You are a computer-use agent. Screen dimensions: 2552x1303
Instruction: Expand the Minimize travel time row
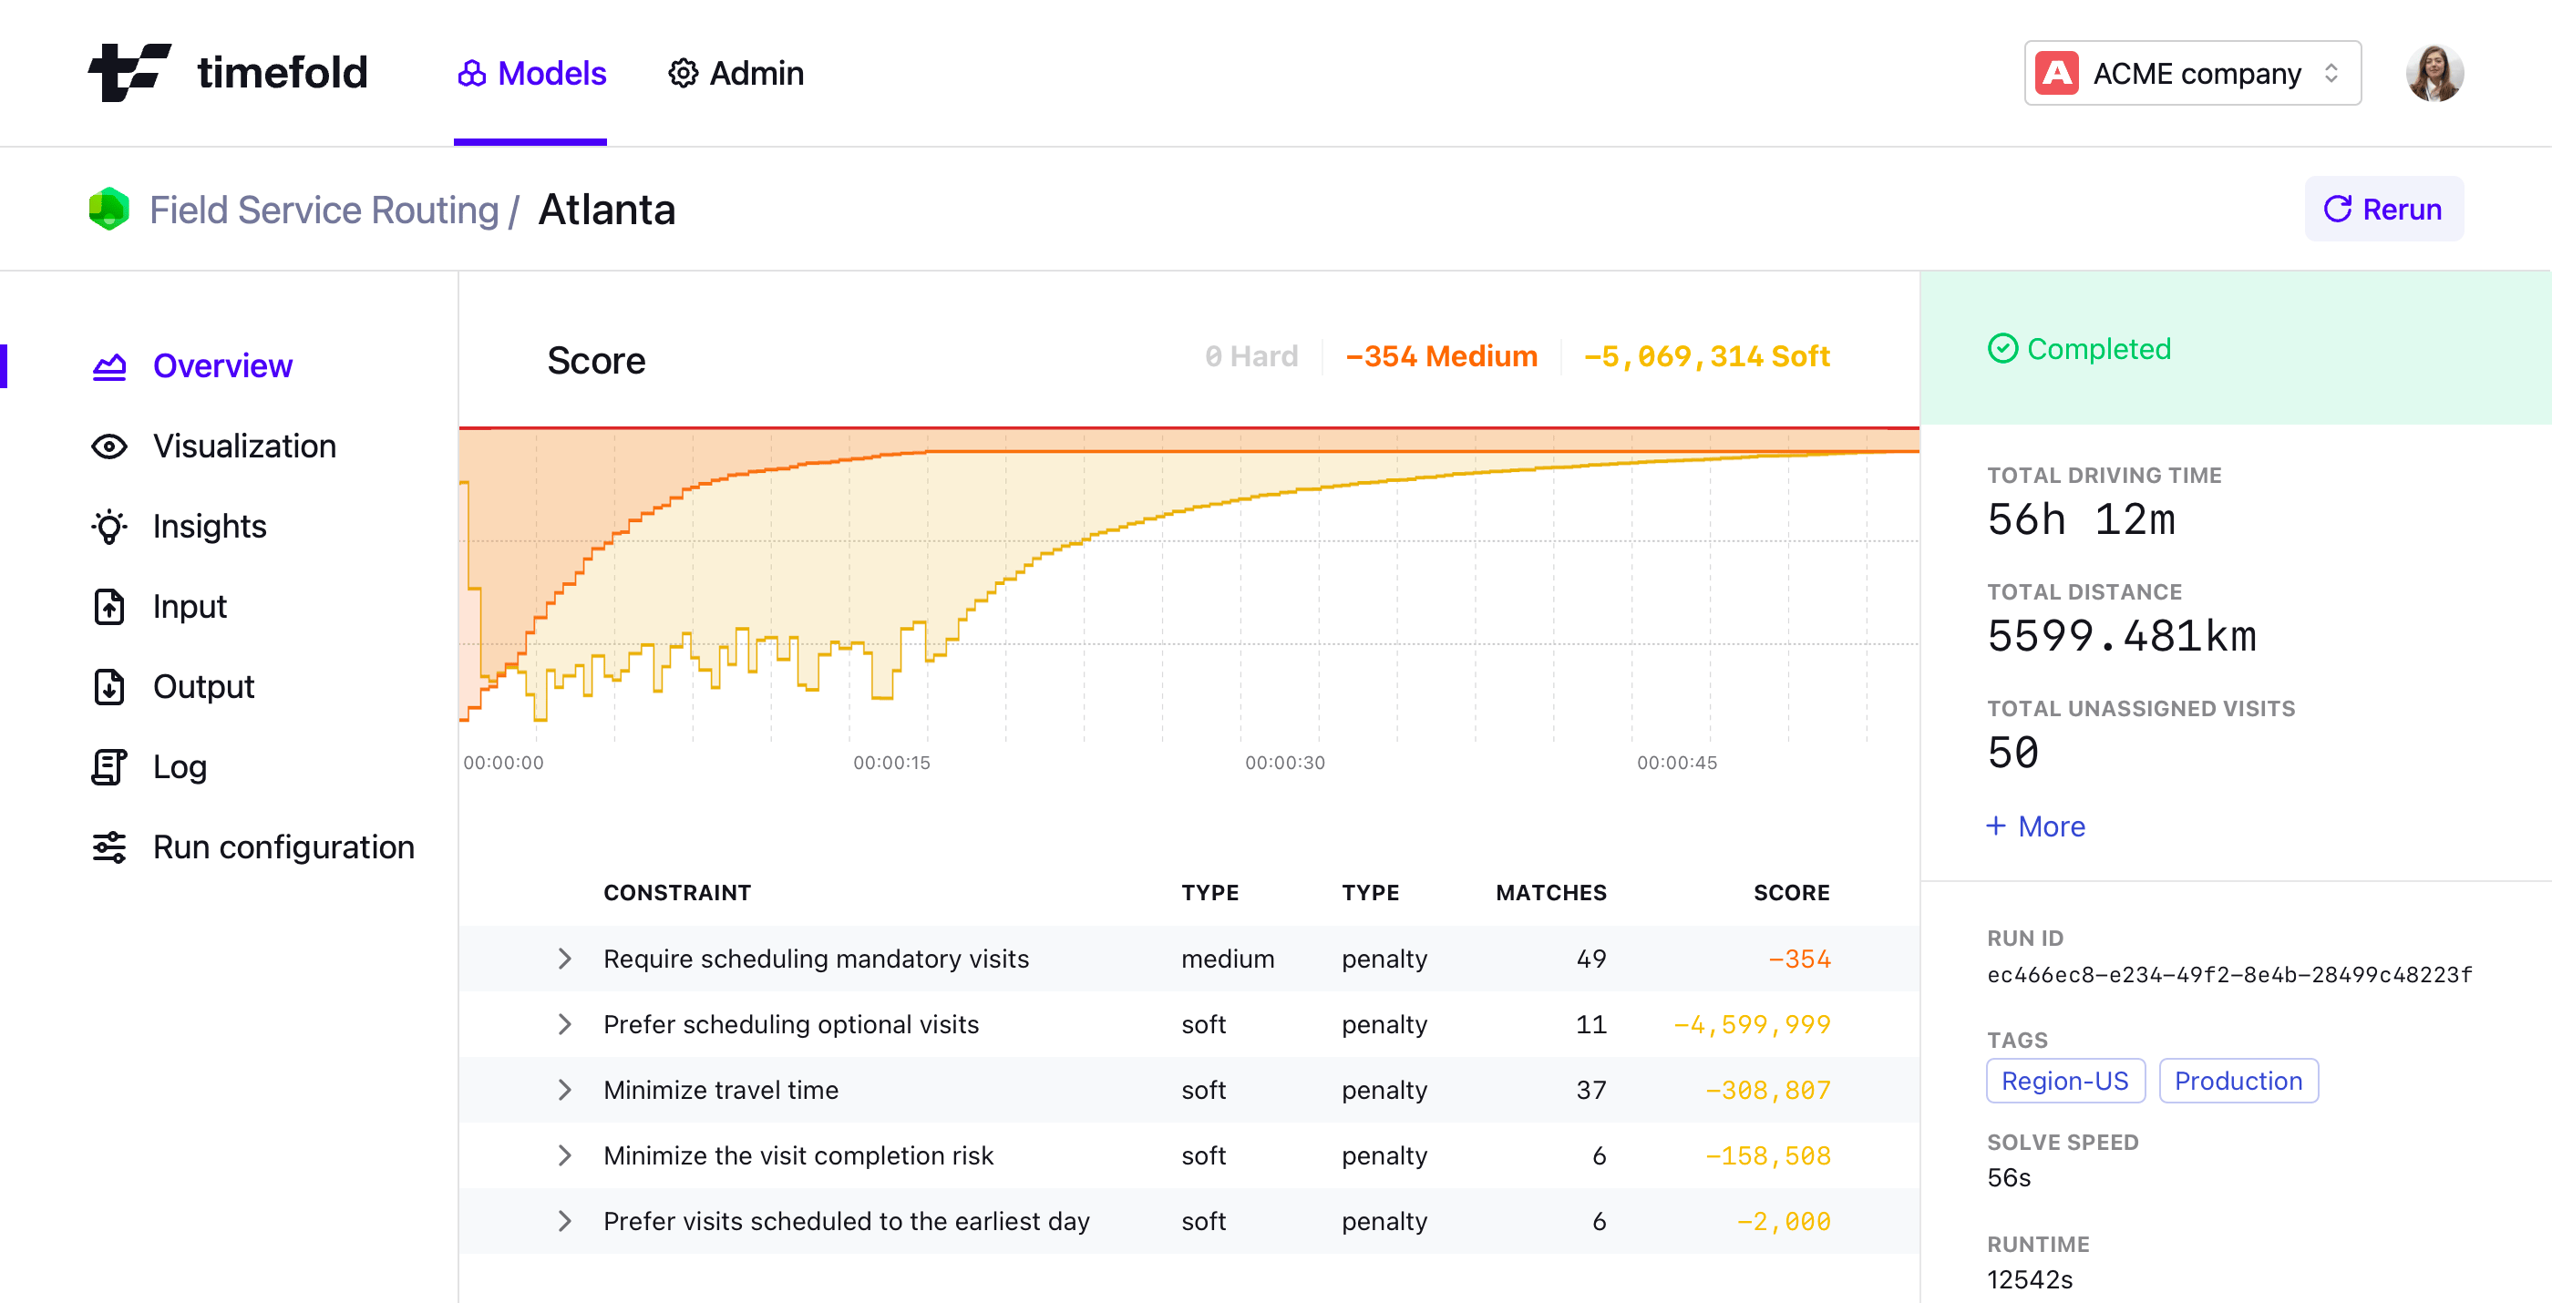click(x=565, y=1090)
